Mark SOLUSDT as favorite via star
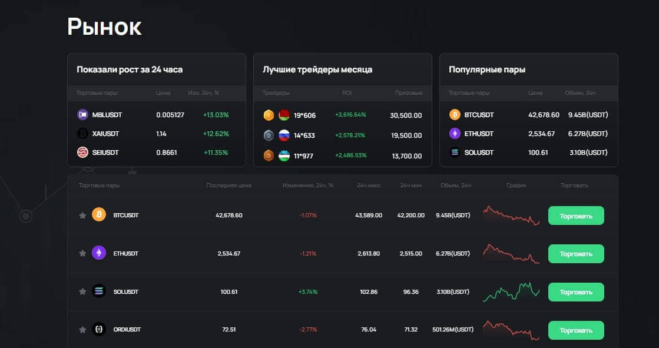Image resolution: width=659 pixels, height=348 pixels. (x=82, y=291)
